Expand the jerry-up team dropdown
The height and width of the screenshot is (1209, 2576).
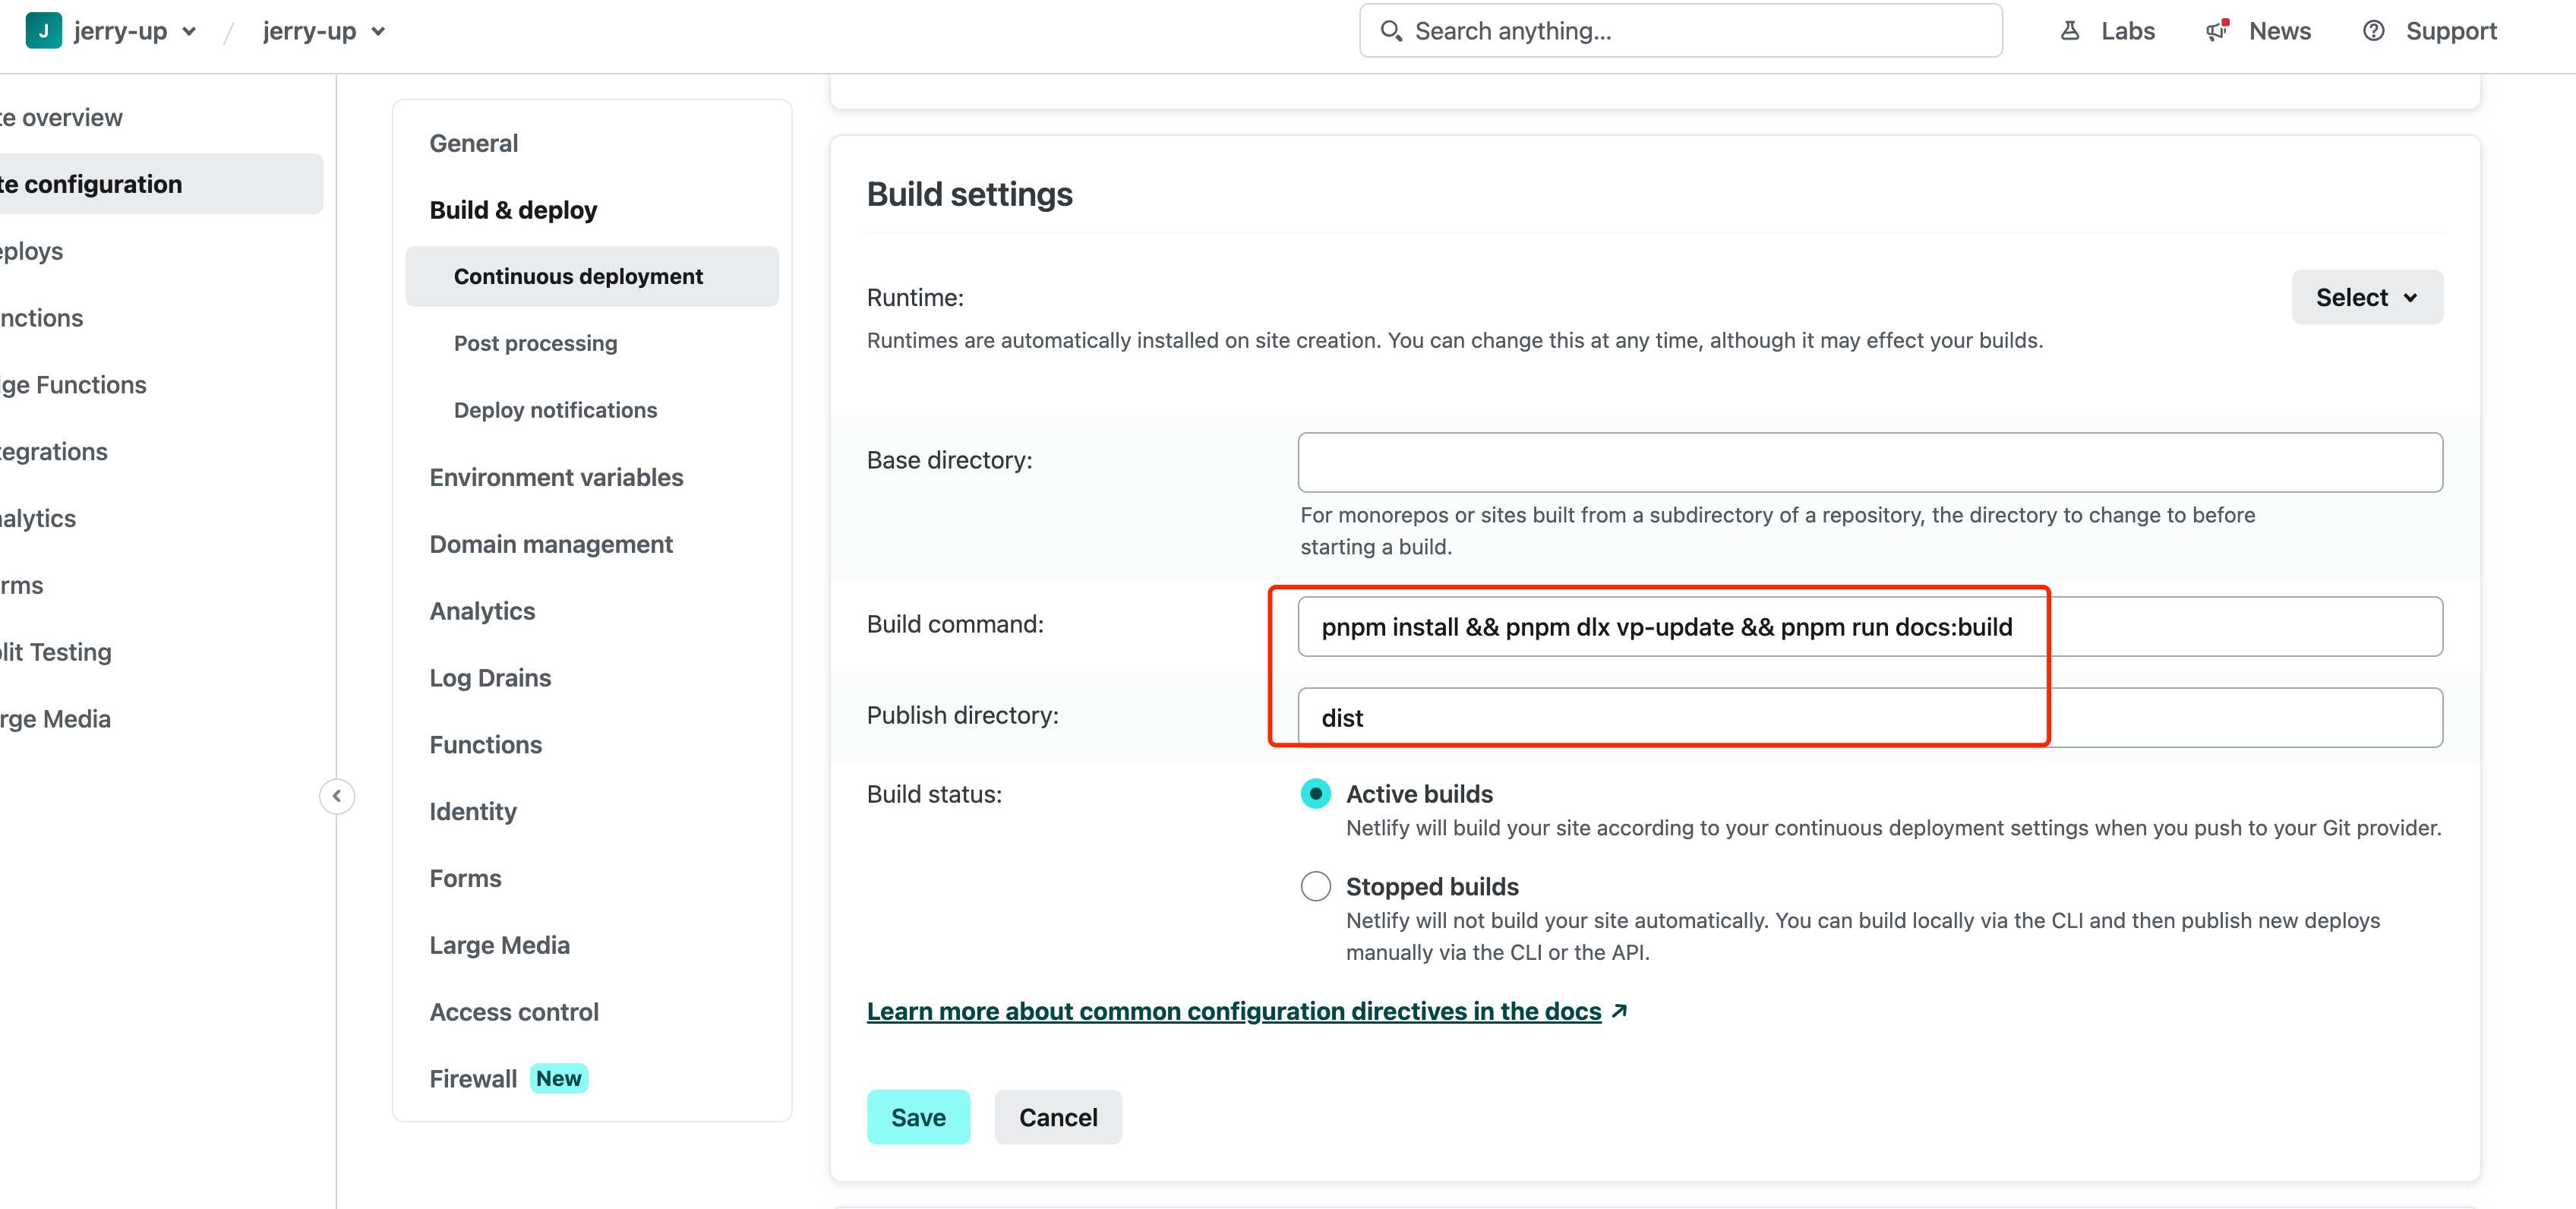pyautogui.click(x=188, y=31)
